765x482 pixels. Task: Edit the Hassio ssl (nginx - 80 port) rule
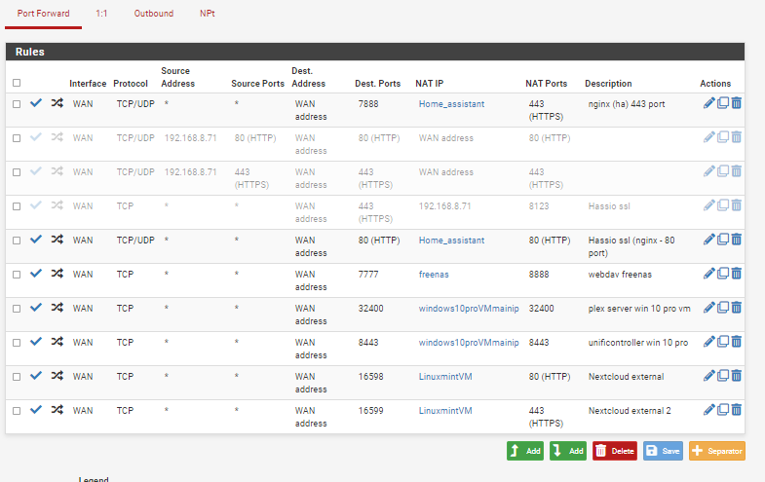pos(708,240)
